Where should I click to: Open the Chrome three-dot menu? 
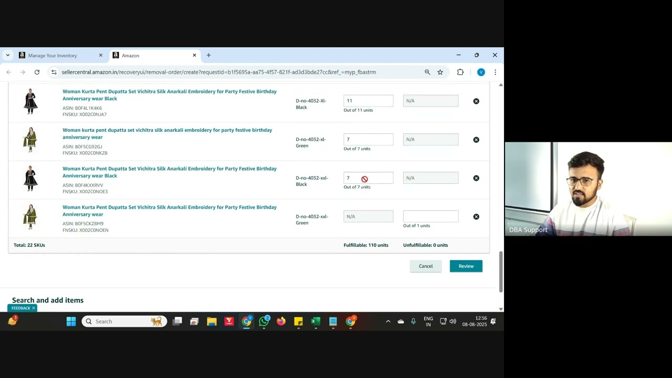click(x=495, y=72)
